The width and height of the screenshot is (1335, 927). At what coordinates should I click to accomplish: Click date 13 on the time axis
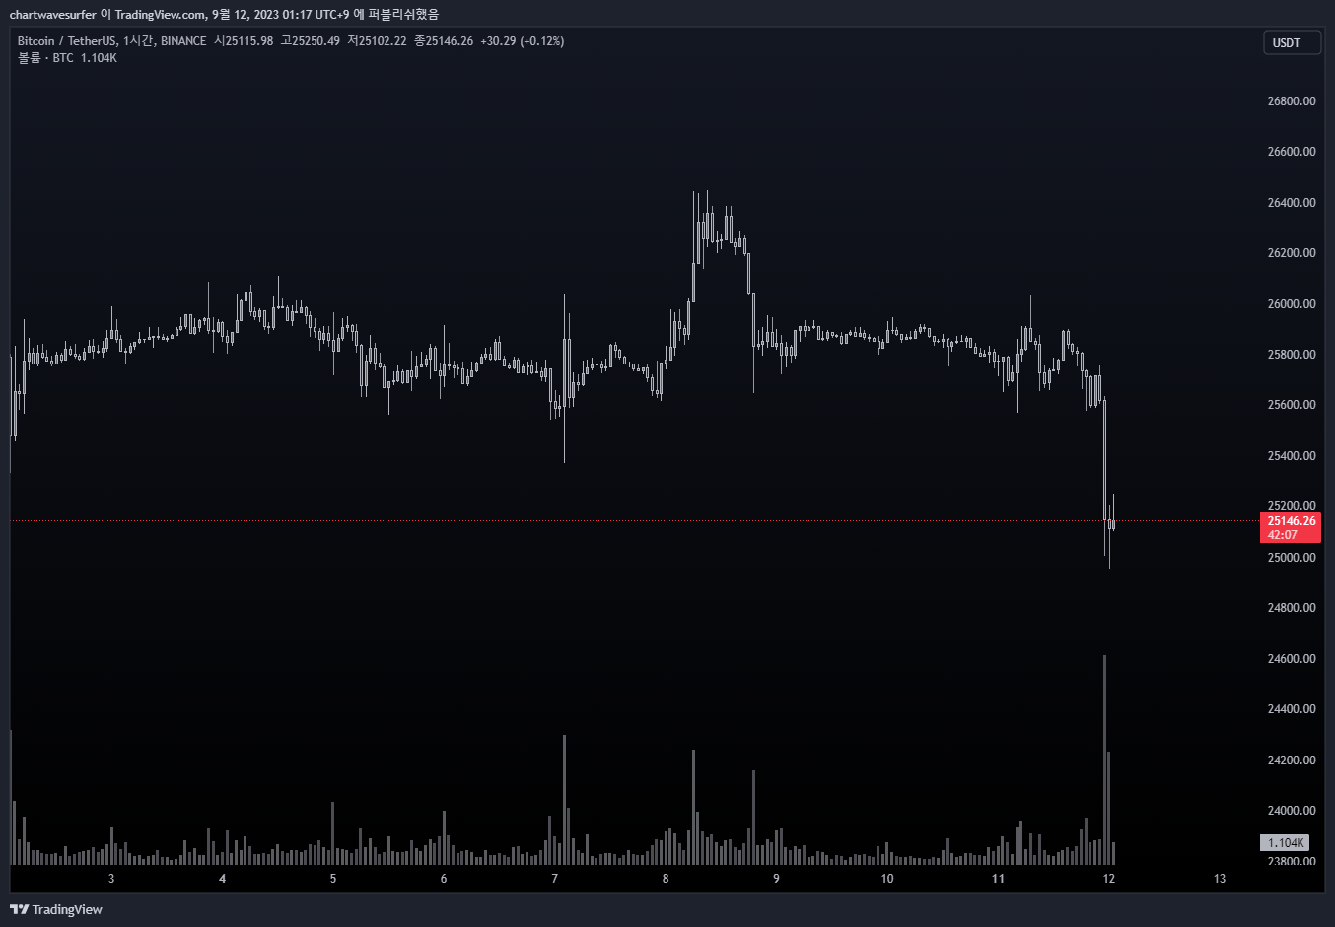click(1220, 879)
